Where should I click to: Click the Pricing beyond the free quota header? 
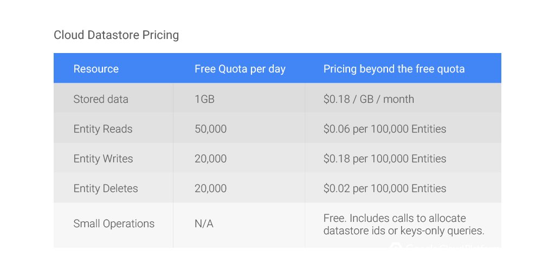click(x=393, y=69)
